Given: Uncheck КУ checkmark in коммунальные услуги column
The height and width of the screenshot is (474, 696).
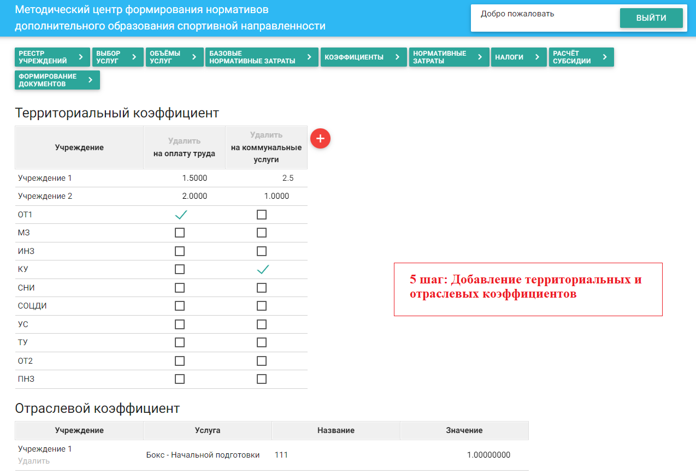Looking at the screenshot, I should click(x=263, y=269).
